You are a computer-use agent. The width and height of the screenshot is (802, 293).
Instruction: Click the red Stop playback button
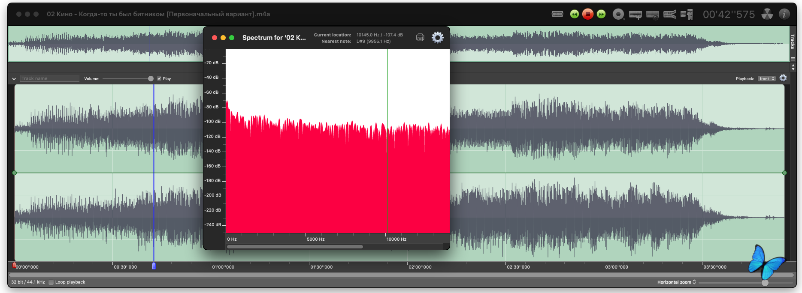tap(588, 14)
